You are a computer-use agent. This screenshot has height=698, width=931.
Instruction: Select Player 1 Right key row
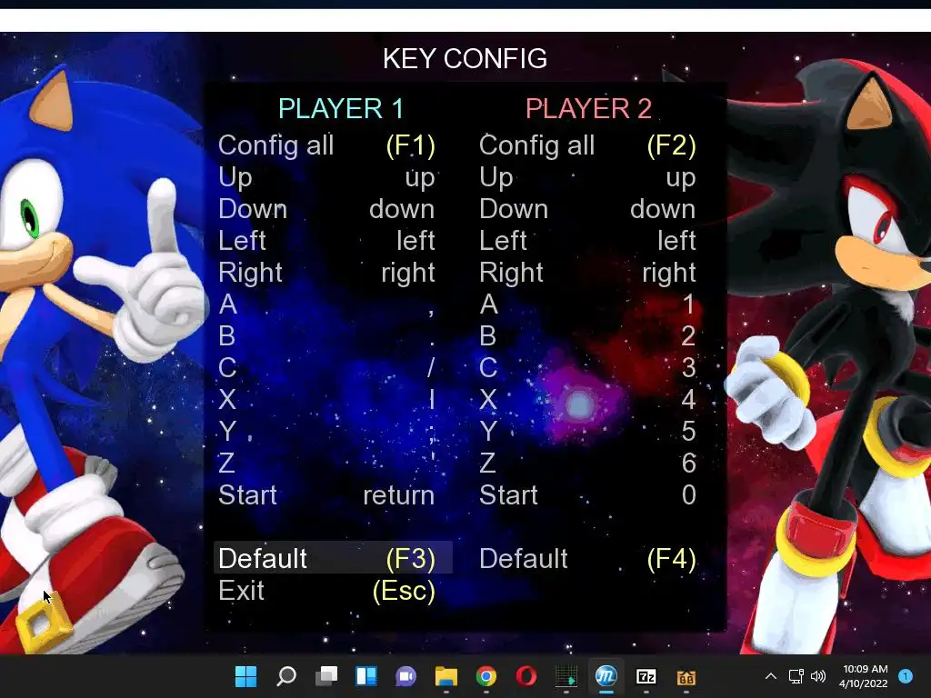[326, 273]
